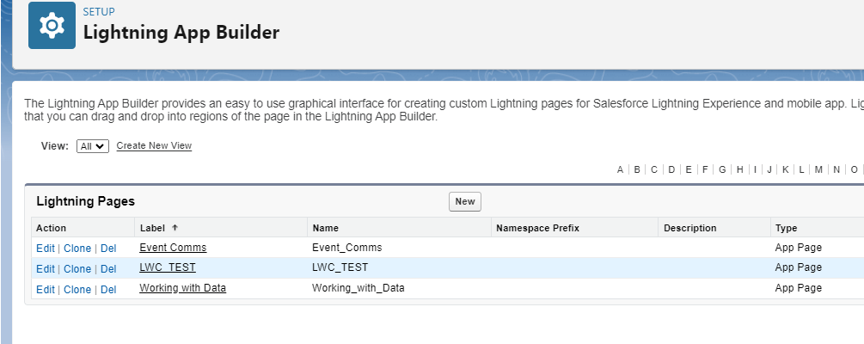Sort by the Label column header
The image size is (864, 344).
(x=153, y=228)
